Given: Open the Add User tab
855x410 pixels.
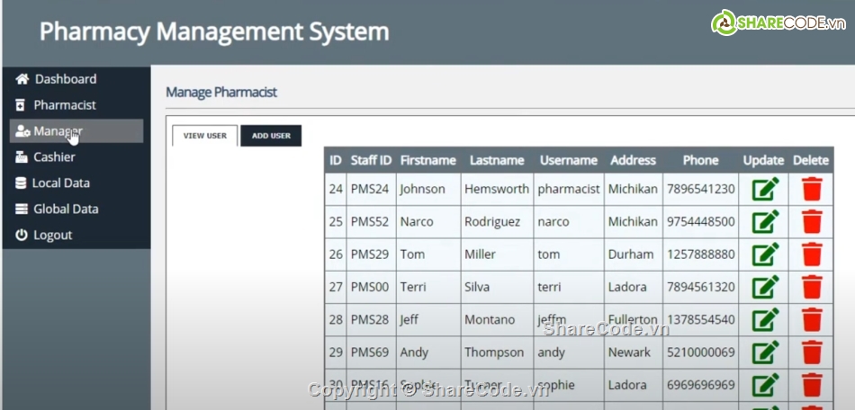Looking at the screenshot, I should (271, 136).
